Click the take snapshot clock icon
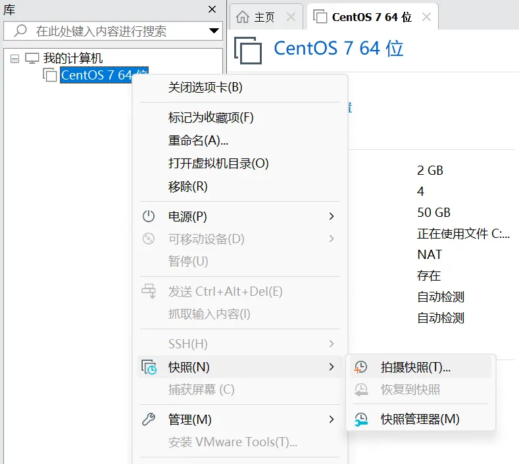Image resolution: width=519 pixels, height=464 pixels. 360,367
